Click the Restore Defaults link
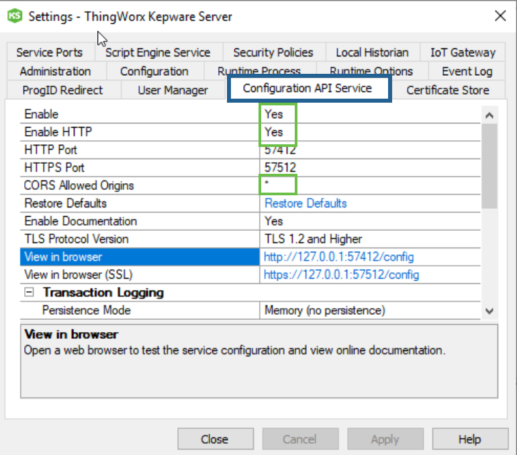Viewport: 517px width, 455px height. (305, 203)
